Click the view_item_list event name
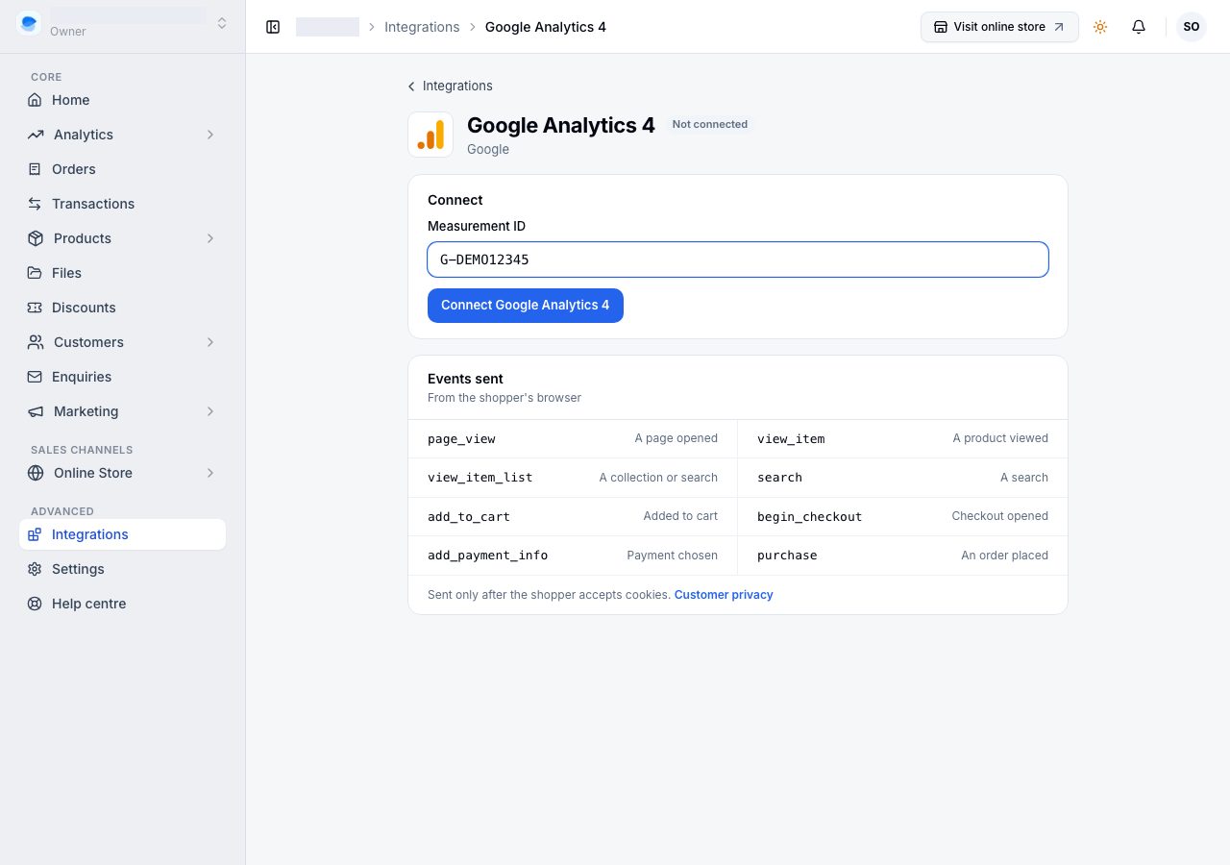Screen dimensions: 1230x865 pyautogui.click(x=480, y=478)
